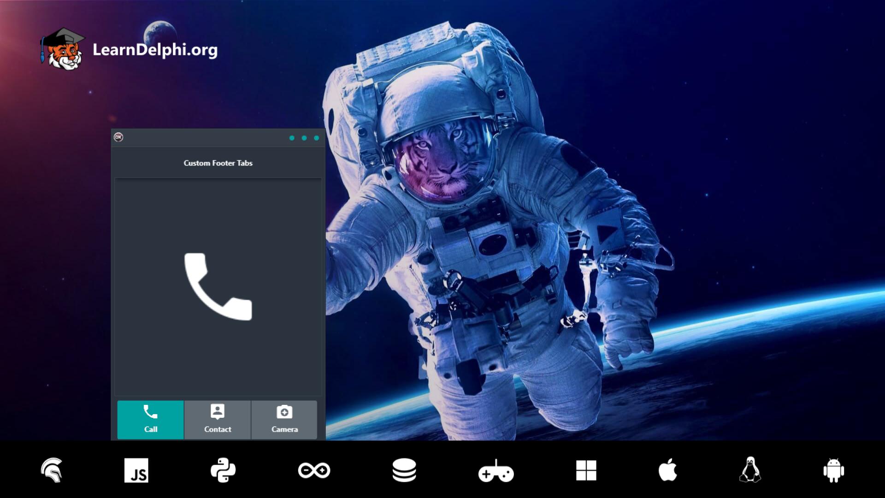Select the Call footer tab

tap(150, 419)
